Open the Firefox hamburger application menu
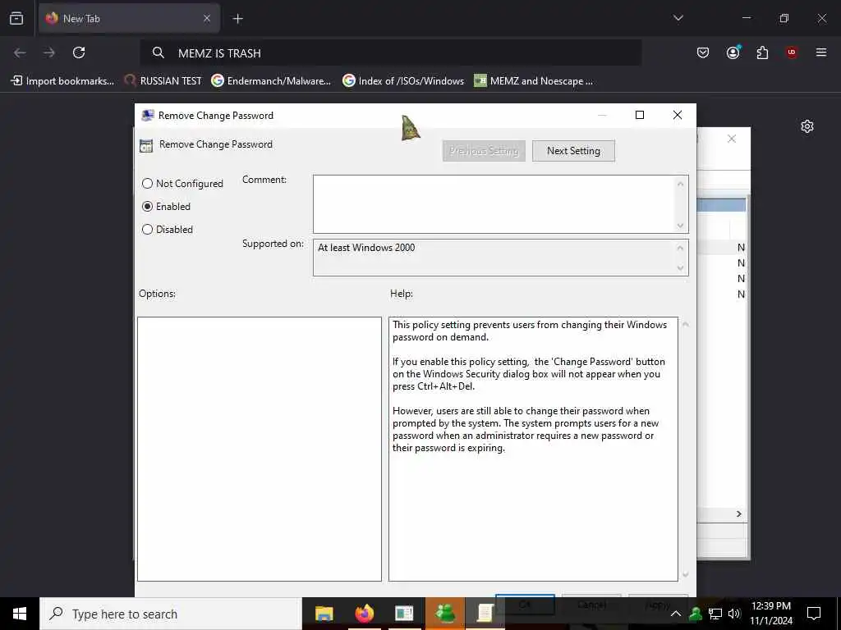This screenshot has height=630, width=841. coord(821,52)
